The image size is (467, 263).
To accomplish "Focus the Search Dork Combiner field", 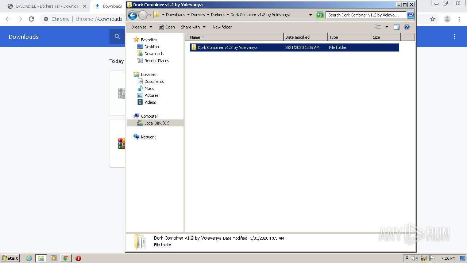I will click(x=366, y=15).
